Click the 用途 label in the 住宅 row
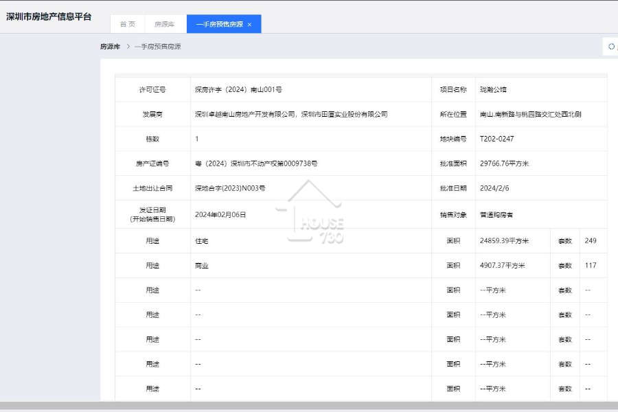618x412 pixels. click(x=152, y=241)
